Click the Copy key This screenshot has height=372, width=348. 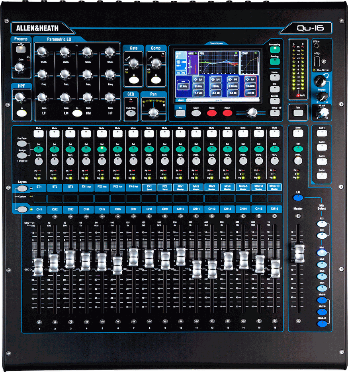point(196,113)
